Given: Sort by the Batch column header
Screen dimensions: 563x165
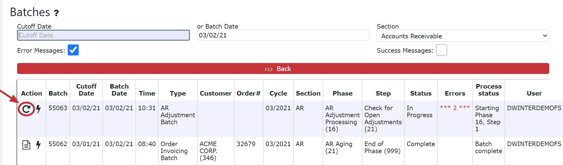Looking at the screenshot, I should [58, 93].
